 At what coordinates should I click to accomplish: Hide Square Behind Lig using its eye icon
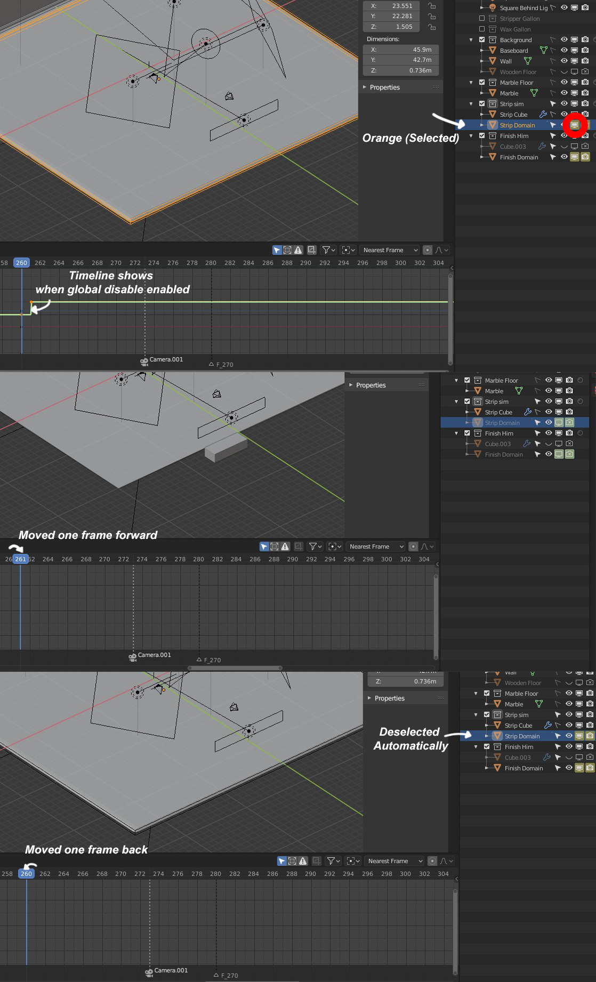point(564,8)
